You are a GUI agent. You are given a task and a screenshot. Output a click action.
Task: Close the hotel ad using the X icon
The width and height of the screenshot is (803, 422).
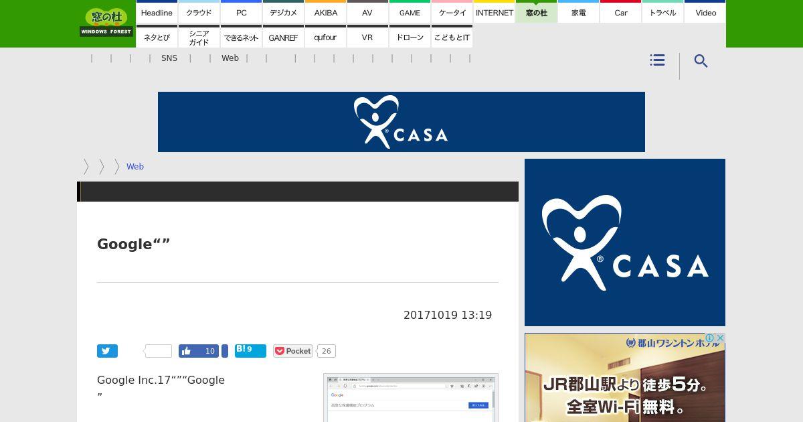click(x=720, y=338)
